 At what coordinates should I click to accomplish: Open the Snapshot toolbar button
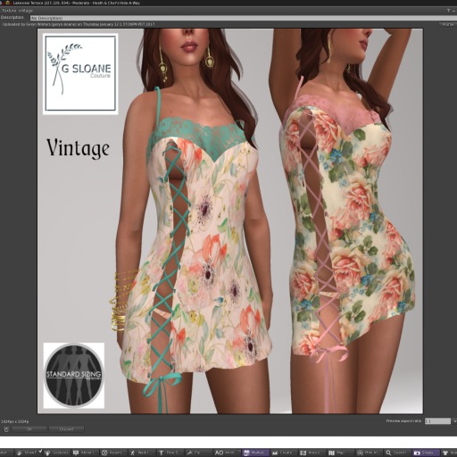426,453
